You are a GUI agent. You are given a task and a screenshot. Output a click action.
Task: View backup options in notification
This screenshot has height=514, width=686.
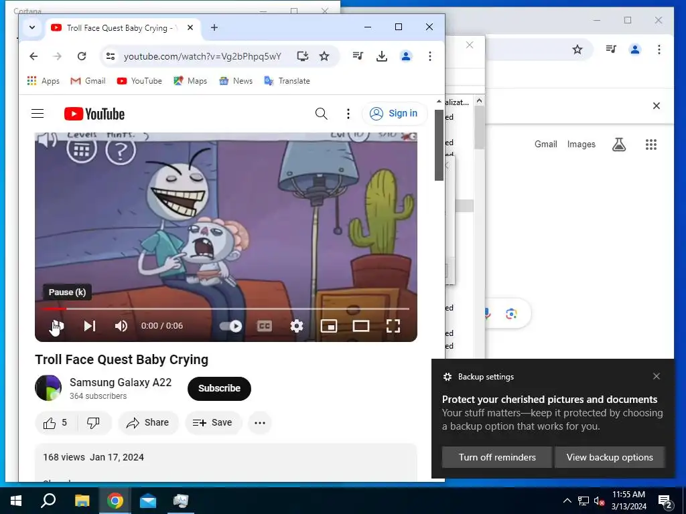(x=610, y=457)
